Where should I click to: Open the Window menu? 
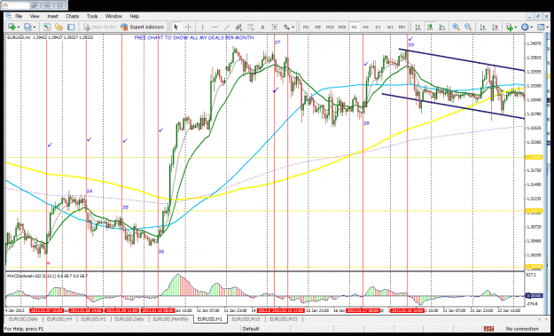pyautogui.click(x=113, y=16)
